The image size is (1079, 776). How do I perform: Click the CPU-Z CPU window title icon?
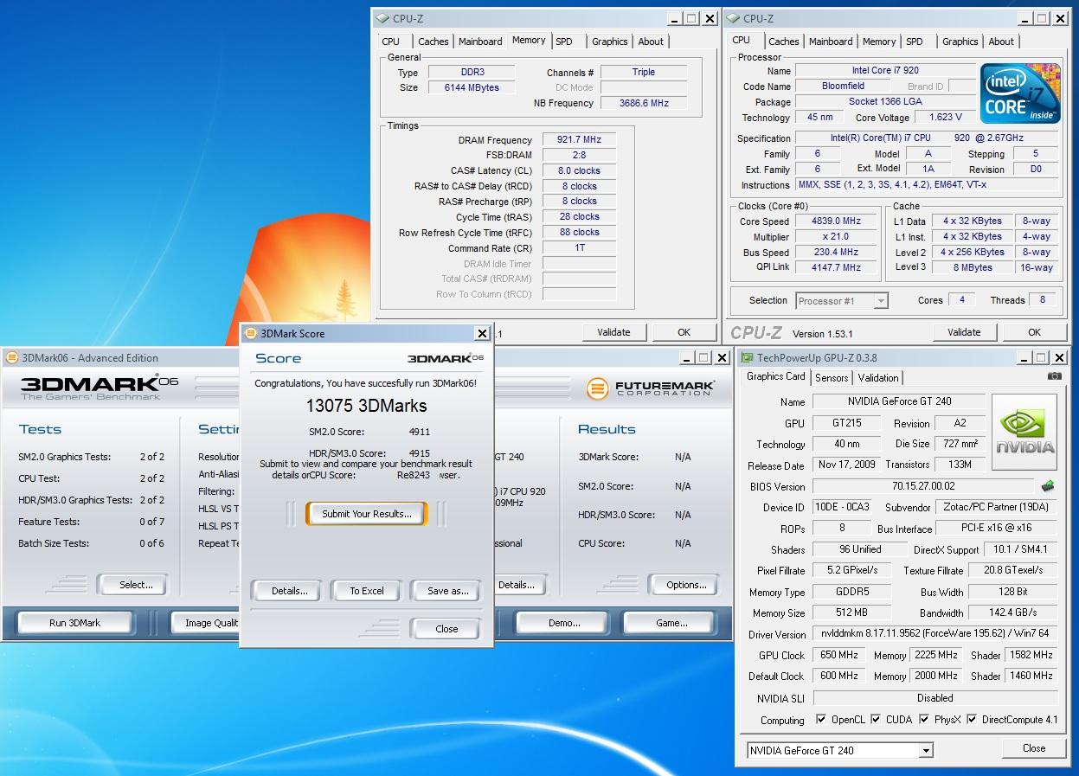(x=733, y=18)
